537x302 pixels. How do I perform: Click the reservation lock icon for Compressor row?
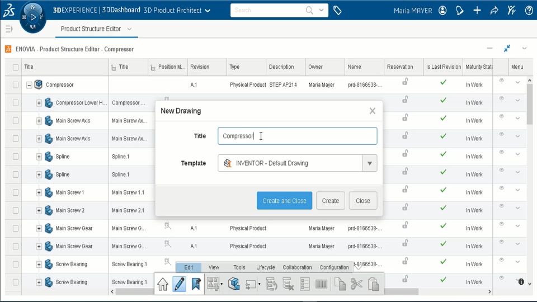coord(405,82)
